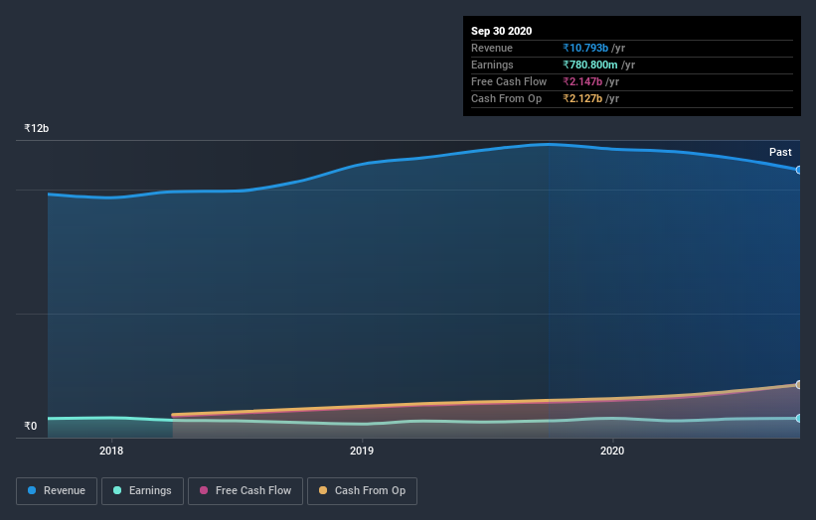Toggle the Revenue legend button
Viewport: 816px width, 520px height.
coord(57,491)
